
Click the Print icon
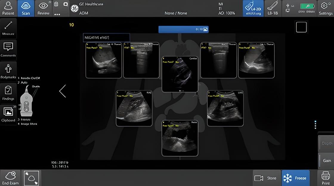point(326,178)
